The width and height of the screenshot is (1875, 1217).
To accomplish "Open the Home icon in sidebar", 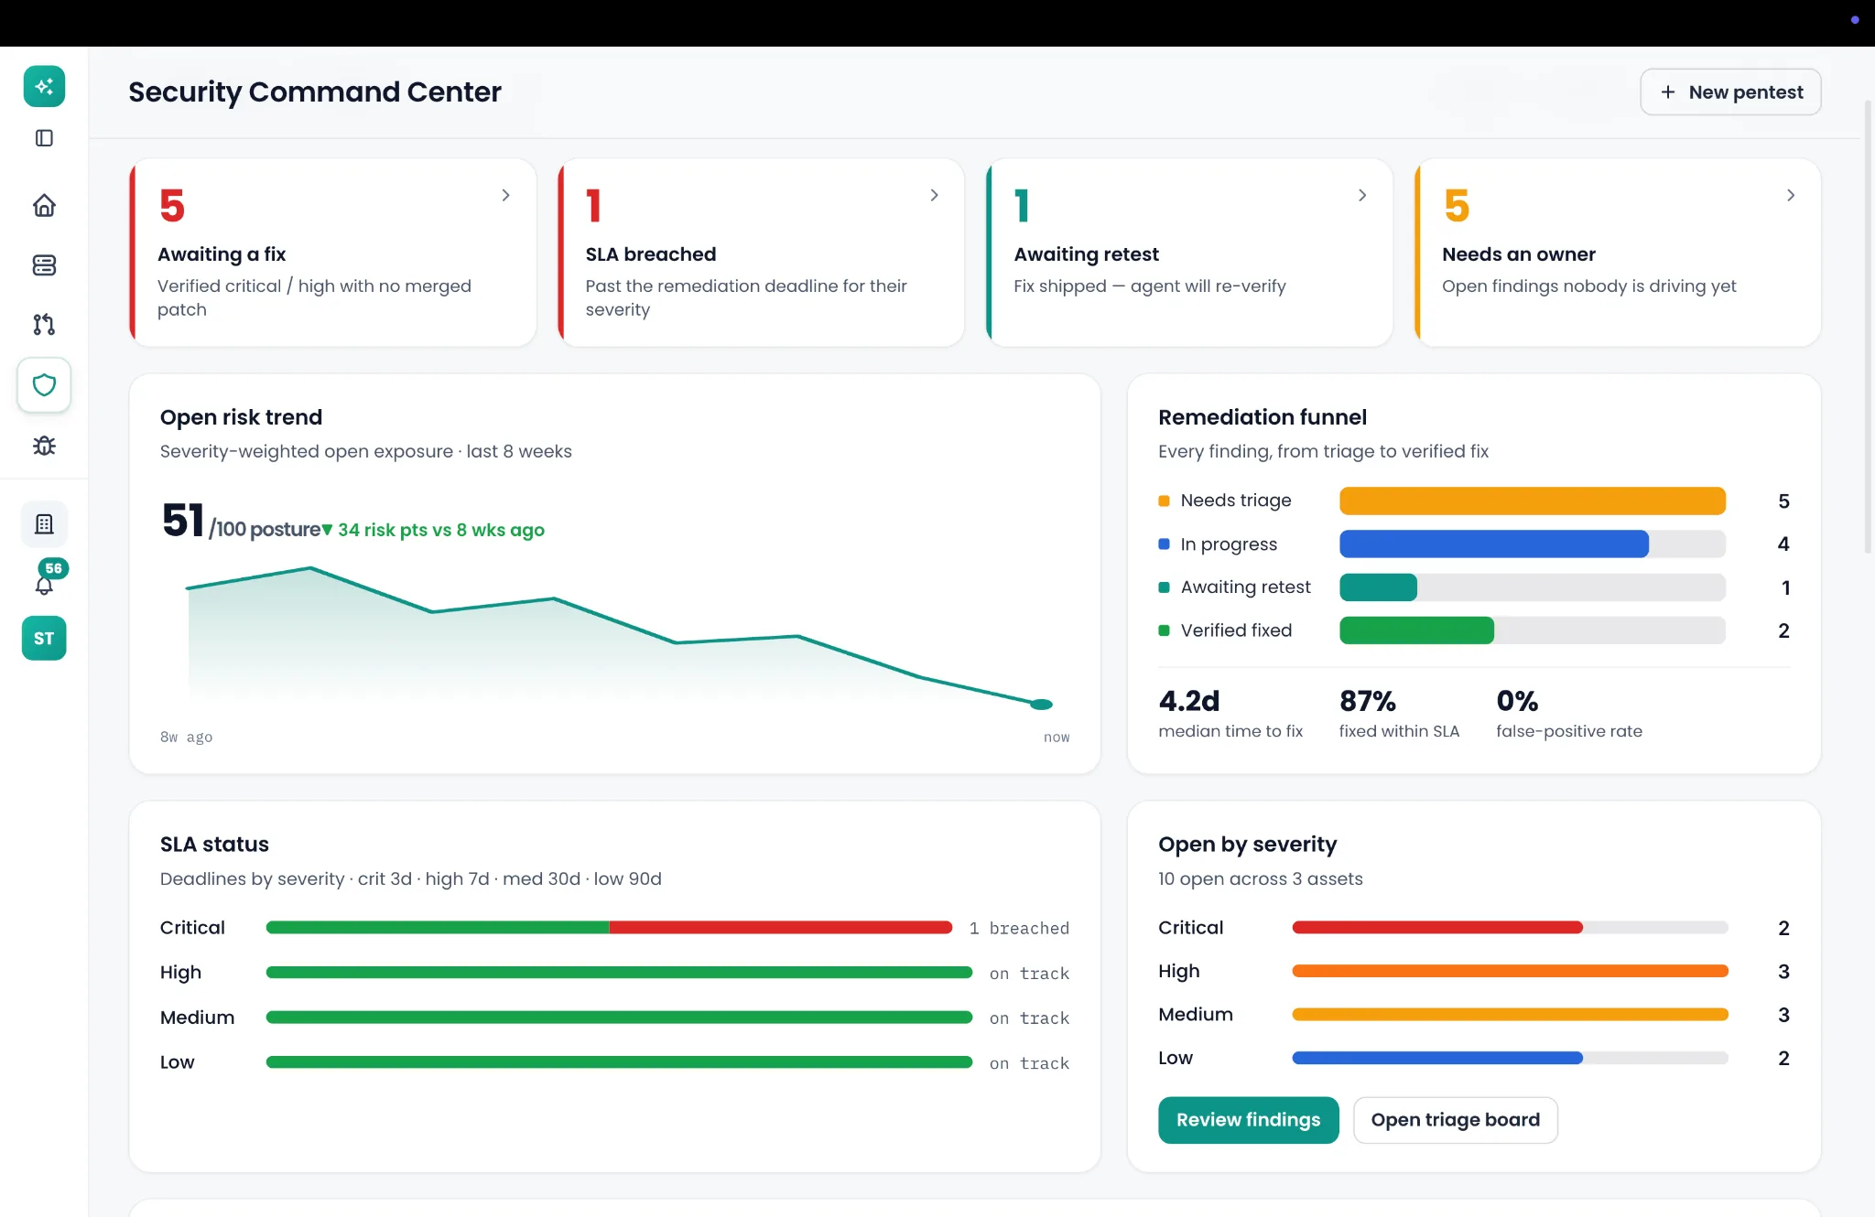I will pos(44,205).
